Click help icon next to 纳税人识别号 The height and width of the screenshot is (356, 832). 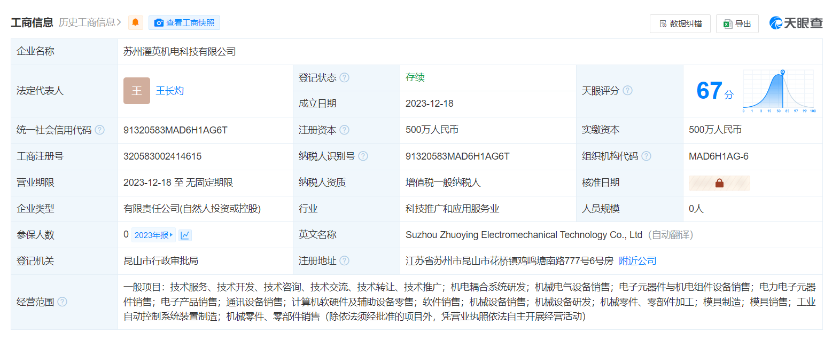(x=363, y=156)
